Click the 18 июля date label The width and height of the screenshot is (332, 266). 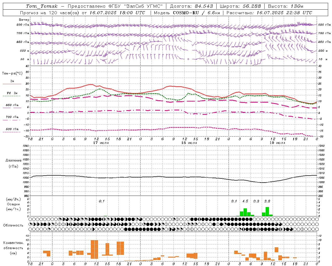coord(189,143)
